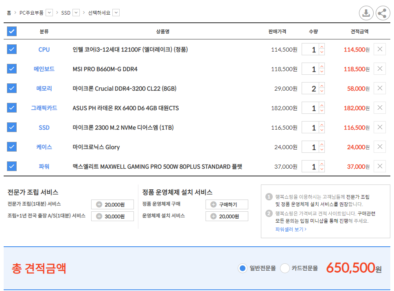Click the 상품명 column header

pos(163,31)
